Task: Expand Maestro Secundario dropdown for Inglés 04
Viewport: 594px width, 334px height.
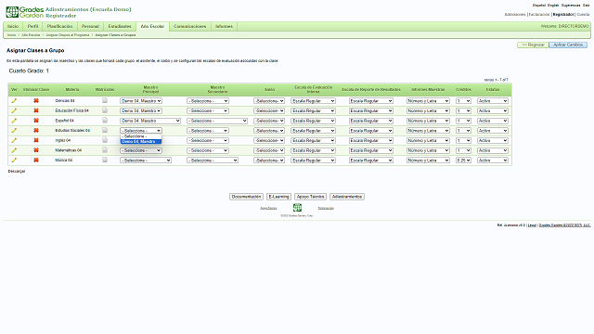Action: [208, 140]
